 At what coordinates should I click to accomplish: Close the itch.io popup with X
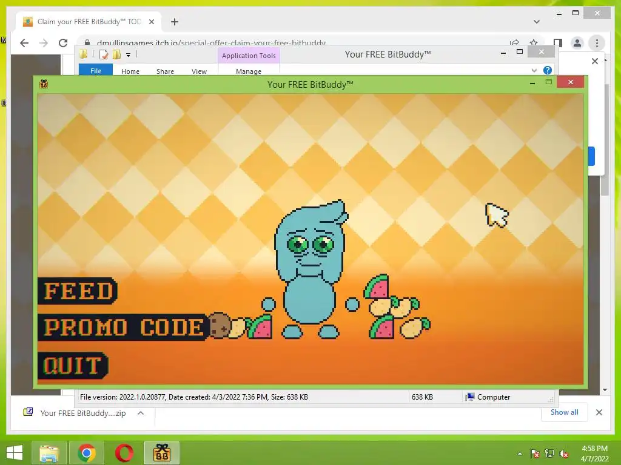595,61
